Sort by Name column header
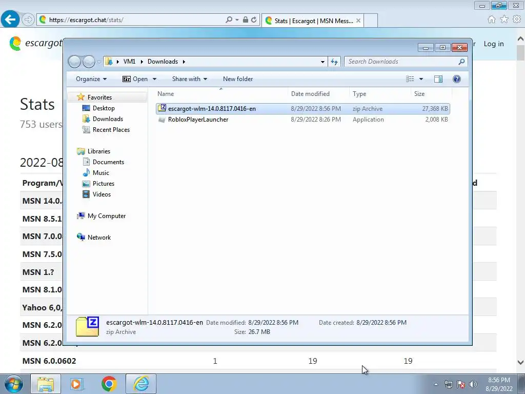Viewport: 525px width, 394px height. (221, 94)
